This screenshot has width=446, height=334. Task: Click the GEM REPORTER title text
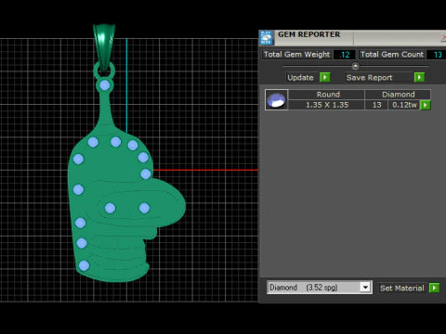point(308,34)
